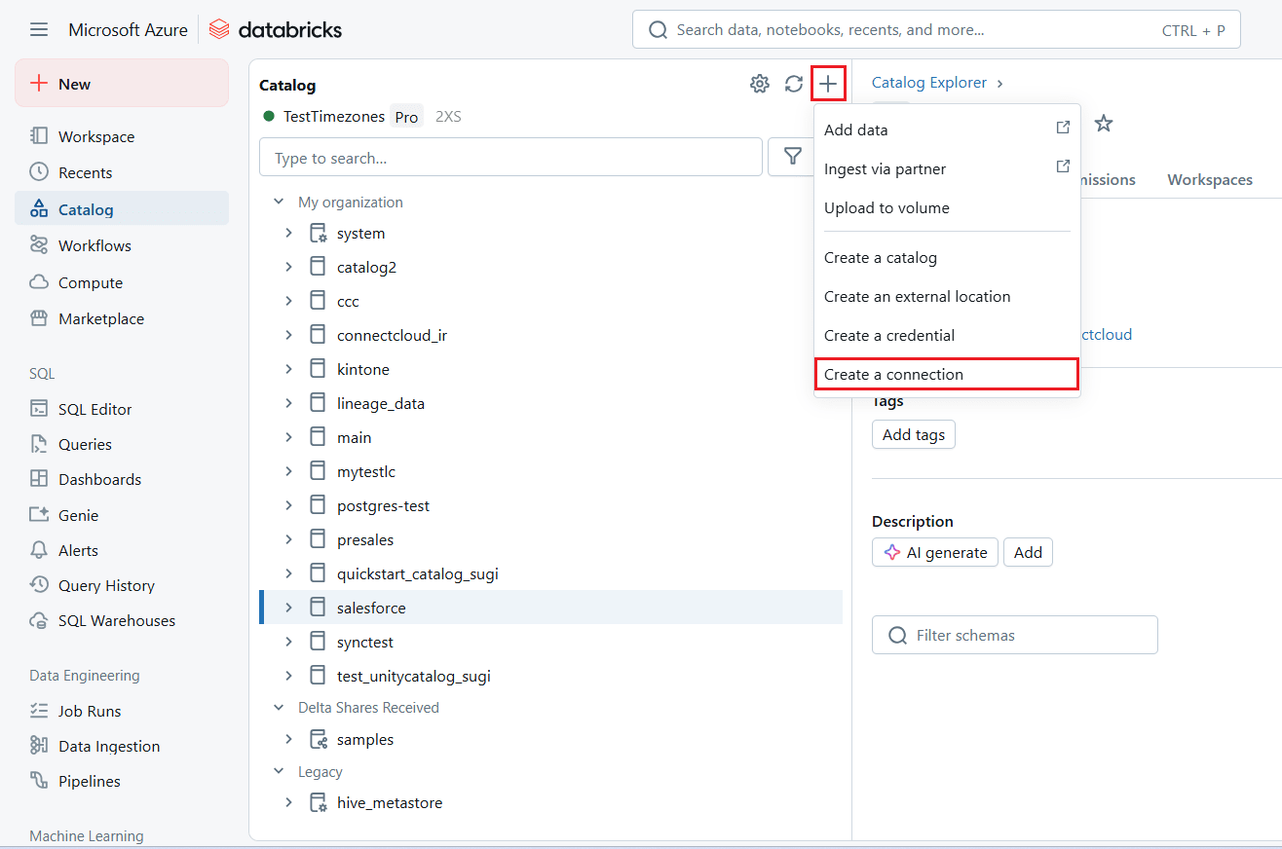Open SQL Editor from sidebar
1282x849 pixels.
(x=94, y=409)
